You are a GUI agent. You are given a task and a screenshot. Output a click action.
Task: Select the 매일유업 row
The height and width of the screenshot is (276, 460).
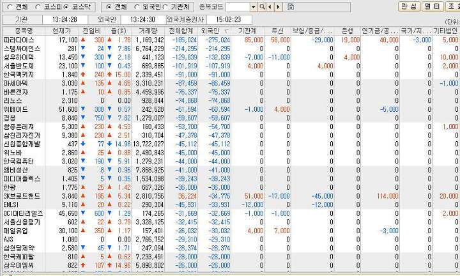pos(230,231)
